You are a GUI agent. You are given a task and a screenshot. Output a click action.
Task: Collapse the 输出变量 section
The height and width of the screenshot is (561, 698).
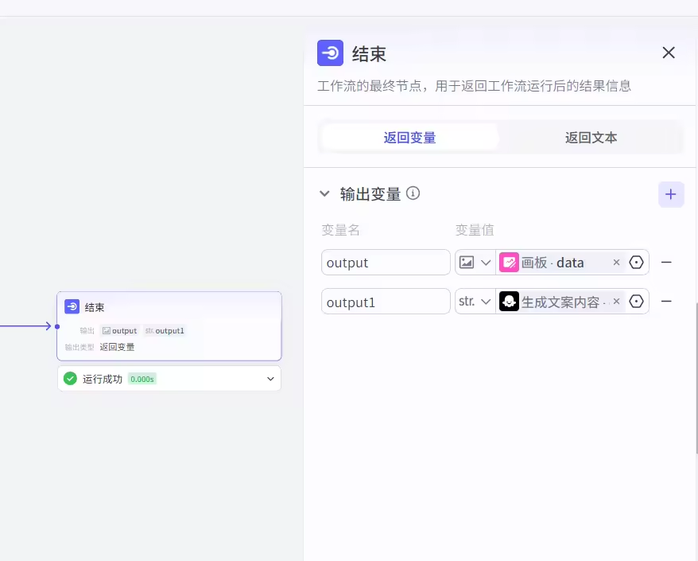pyautogui.click(x=324, y=193)
